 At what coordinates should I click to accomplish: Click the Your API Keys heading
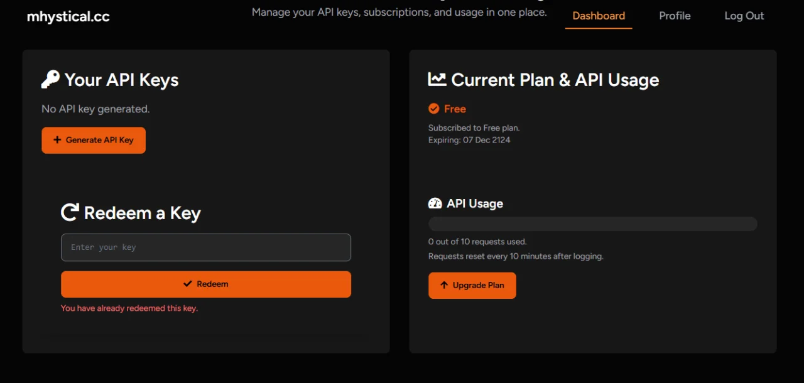(x=122, y=80)
